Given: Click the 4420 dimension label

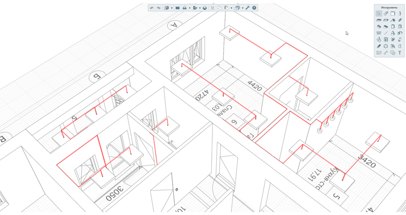Looking at the screenshot, I should pyautogui.click(x=254, y=86).
